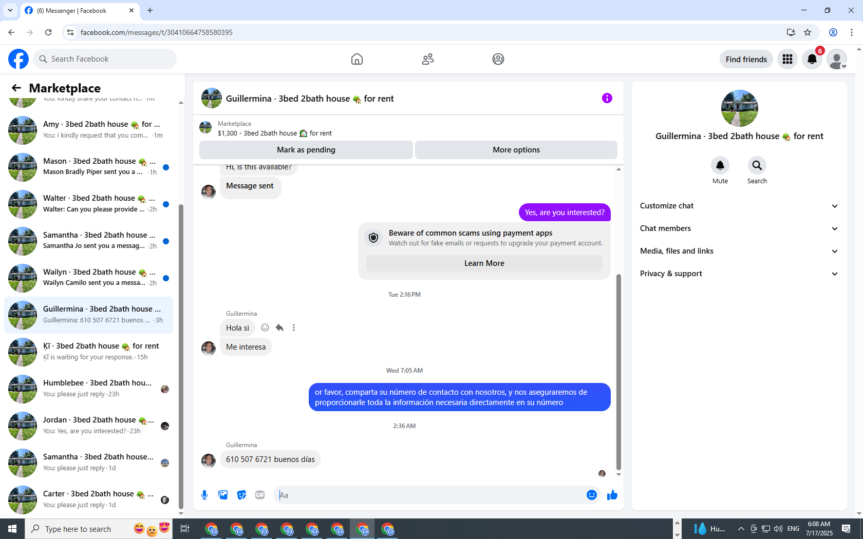Image resolution: width=863 pixels, height=539 pixels.
Task: Click More options button
Action: pyautogui.click(x=516, y=150)
